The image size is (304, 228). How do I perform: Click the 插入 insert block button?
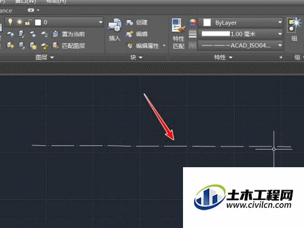pyautogui.click(x=115, y=30)
